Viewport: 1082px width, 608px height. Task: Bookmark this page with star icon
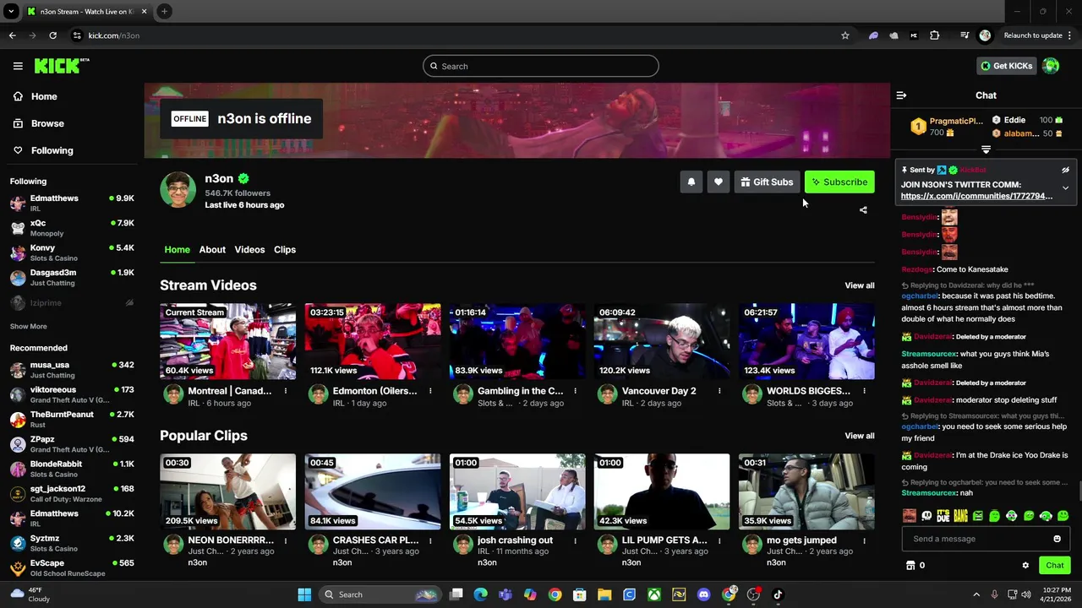[x=844, y=35]
